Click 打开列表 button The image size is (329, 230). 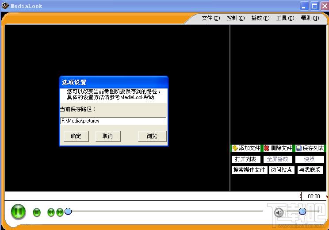[246, 159]
